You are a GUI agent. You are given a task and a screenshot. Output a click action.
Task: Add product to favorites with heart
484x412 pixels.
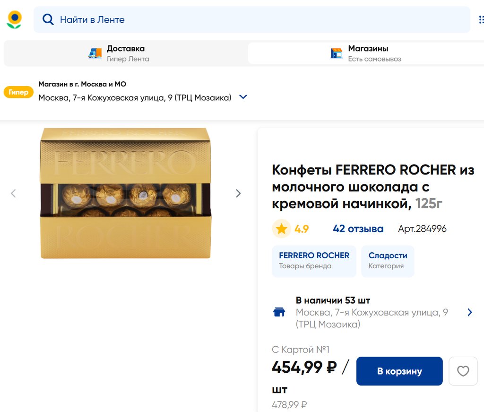point(463,371)
